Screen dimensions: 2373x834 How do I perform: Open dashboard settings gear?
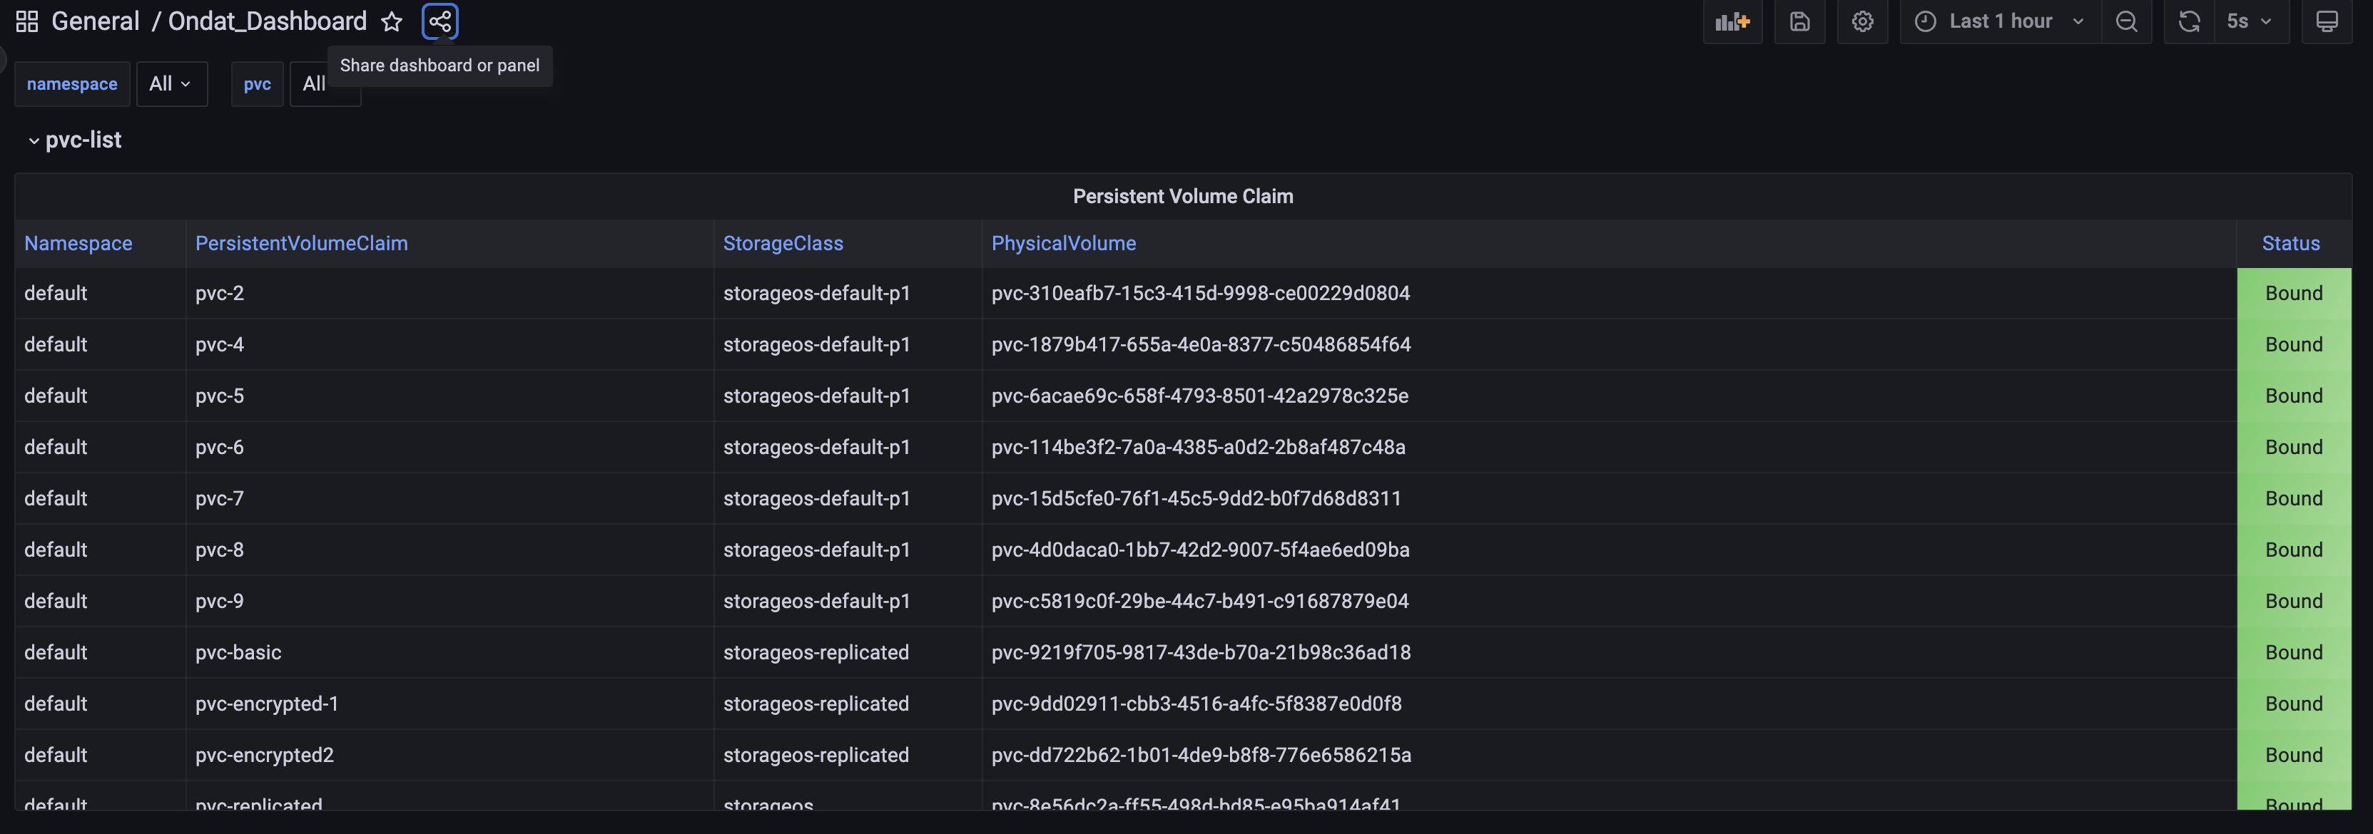(x=1861, y=21)
